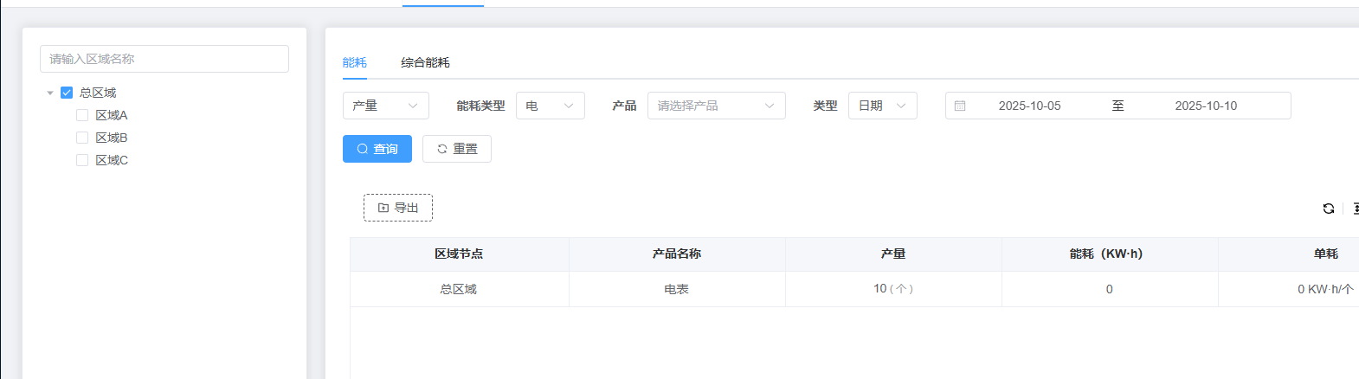Screen dimensions: 1359x379
Task: Check the 区域B checkbox
Action: click(82, 138)
